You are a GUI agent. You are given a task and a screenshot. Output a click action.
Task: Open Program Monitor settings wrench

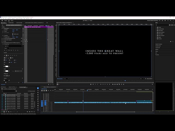(x=145, y=79)
